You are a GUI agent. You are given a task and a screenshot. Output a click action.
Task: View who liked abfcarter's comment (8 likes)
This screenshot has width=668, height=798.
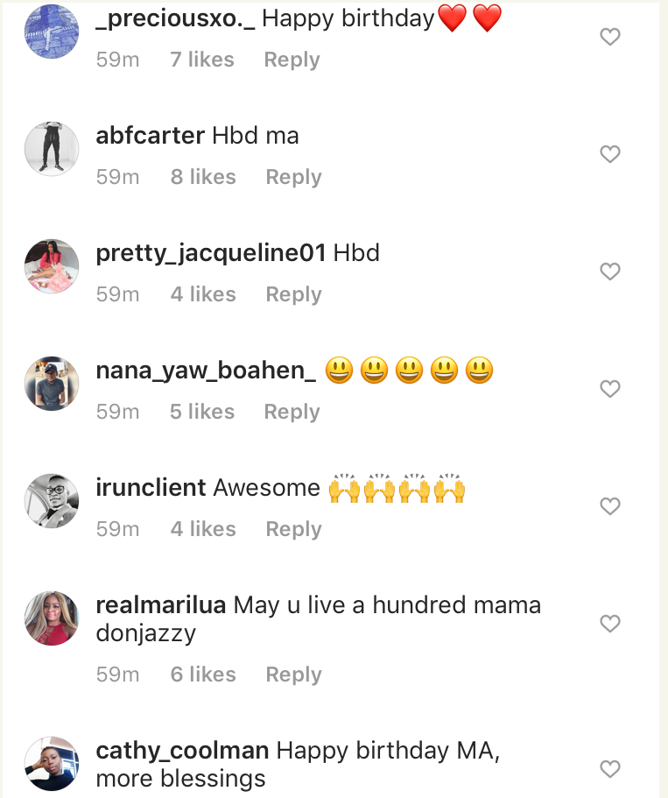tap(203, 177)
